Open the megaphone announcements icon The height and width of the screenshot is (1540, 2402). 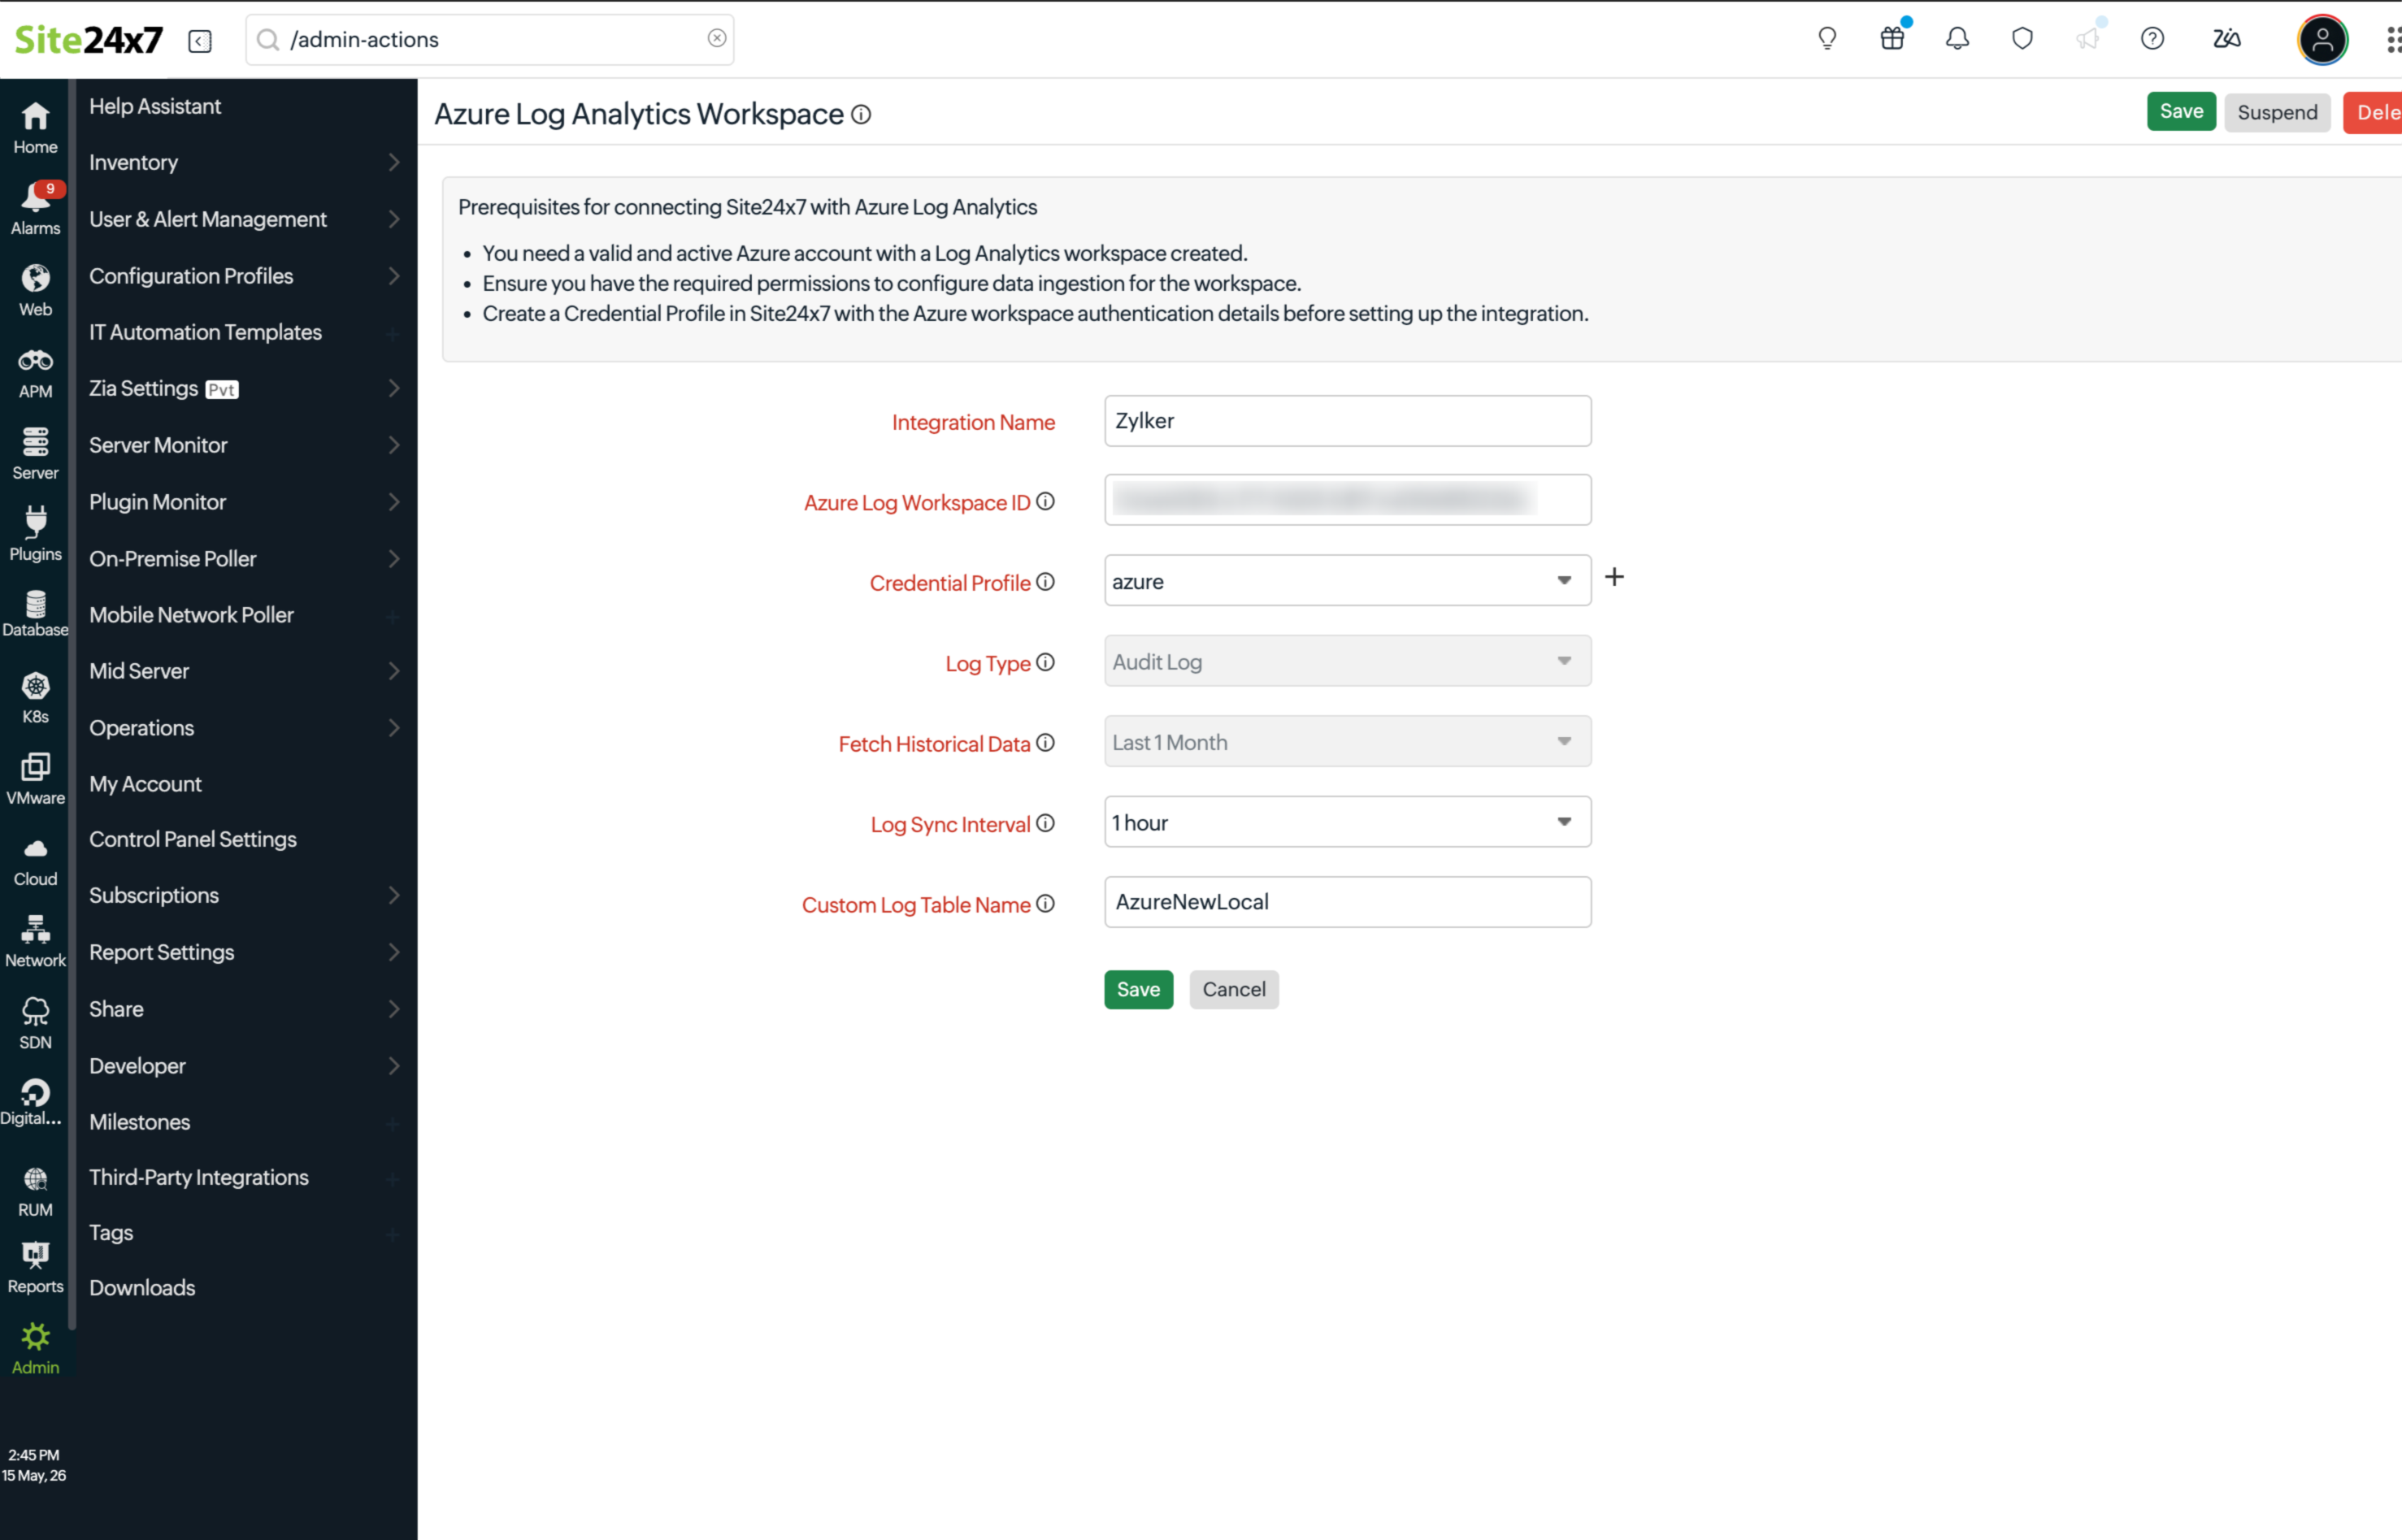pos(2087,39)
